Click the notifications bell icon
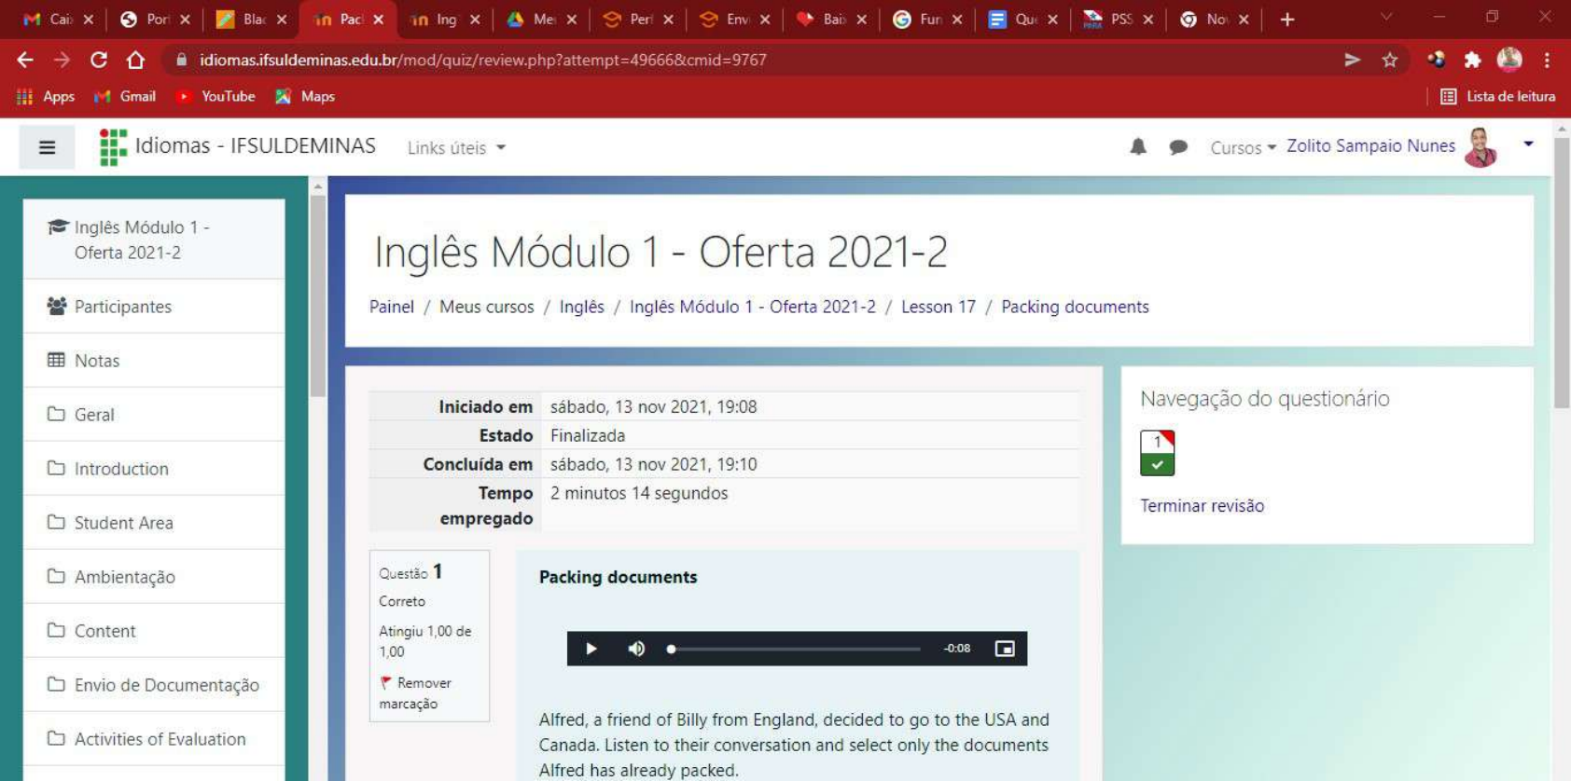Image resolution: width=1571 pixels, height=781 pixels. (1137, 147)
